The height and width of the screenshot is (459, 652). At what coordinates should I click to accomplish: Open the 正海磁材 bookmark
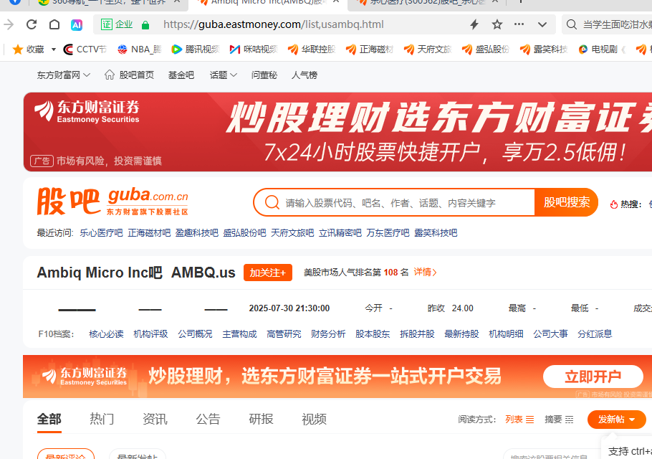click(x=370, y=49)
